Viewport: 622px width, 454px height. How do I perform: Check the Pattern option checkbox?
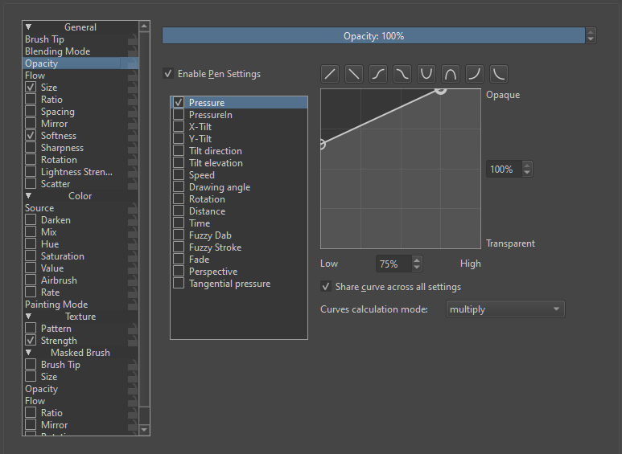point(31,329)
